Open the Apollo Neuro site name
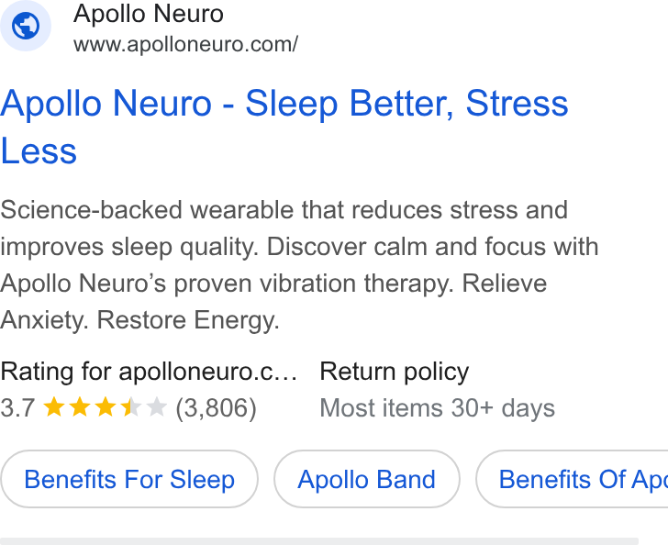This screenshot has height=545, width=668. [149, 14]
